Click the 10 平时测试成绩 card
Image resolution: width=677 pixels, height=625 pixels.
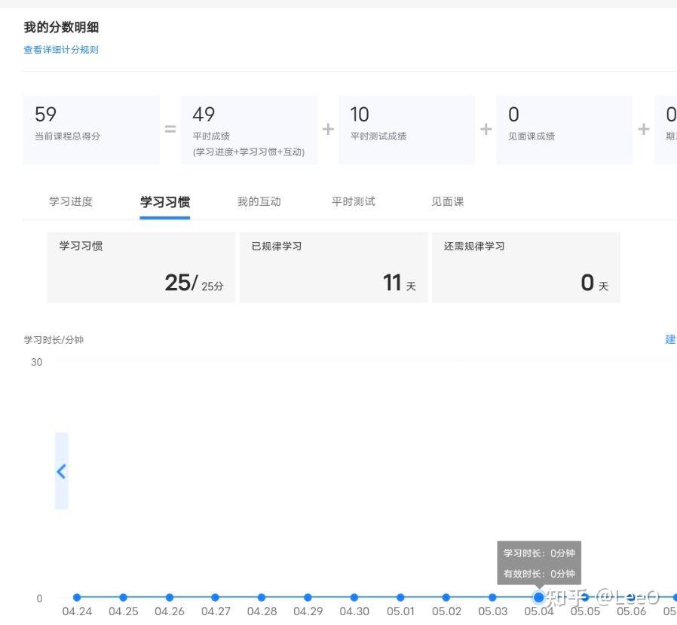(406, 130)
